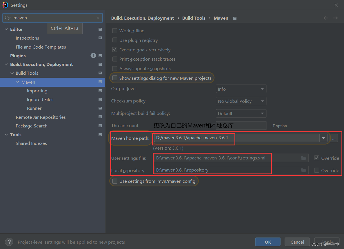Click the search magnifier icon in Settings

point(8,18)
